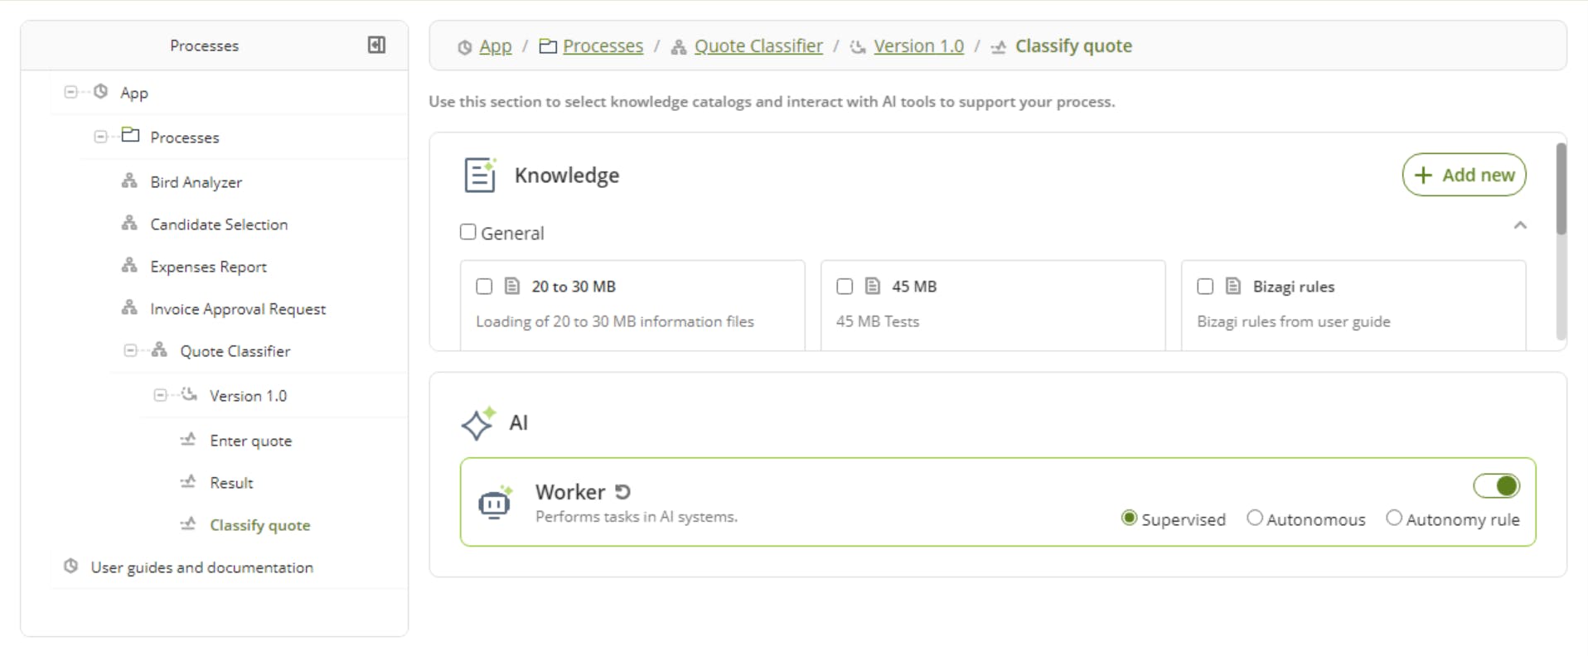This screenshot has width=1588, height=656.
Task: Collapse the General section chevron
Action: click(x=1520, y=225)
